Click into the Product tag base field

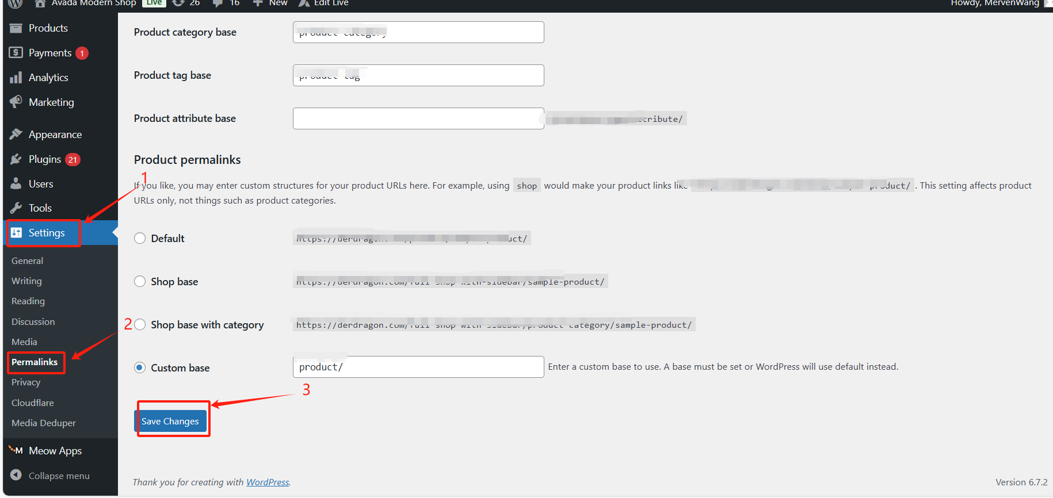(418, 75)
